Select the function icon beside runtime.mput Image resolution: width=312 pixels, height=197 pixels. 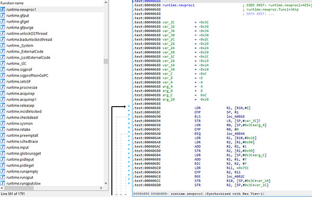(x=3, y=148)
